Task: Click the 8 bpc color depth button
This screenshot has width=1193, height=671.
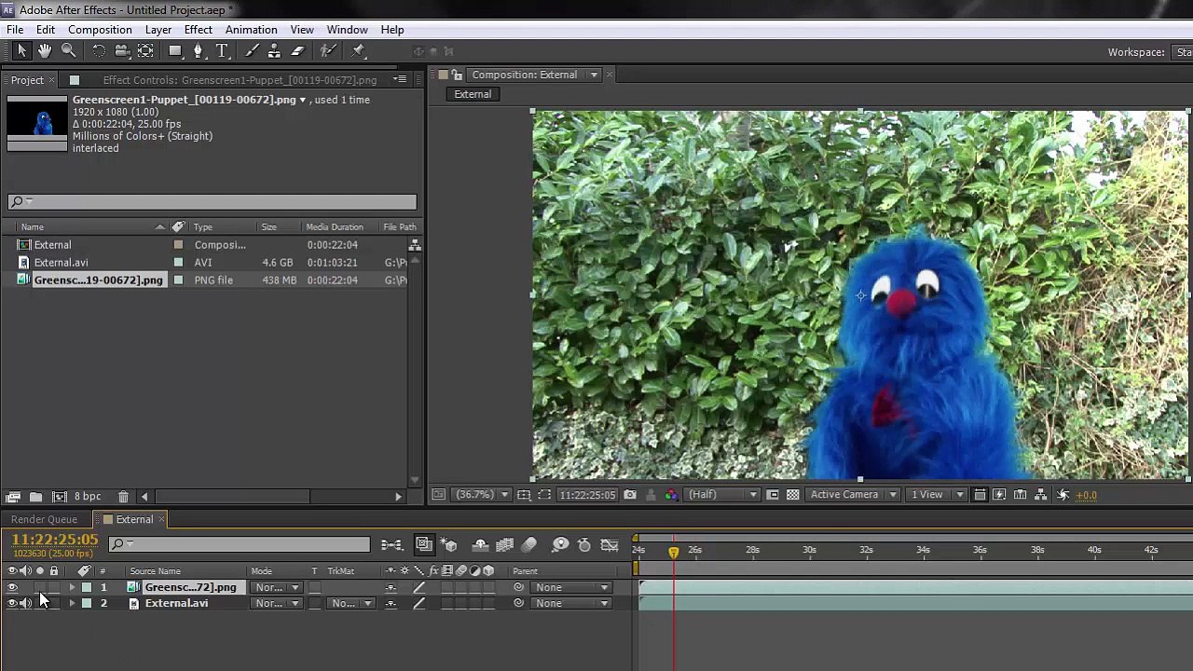Action: click(88, 497)
